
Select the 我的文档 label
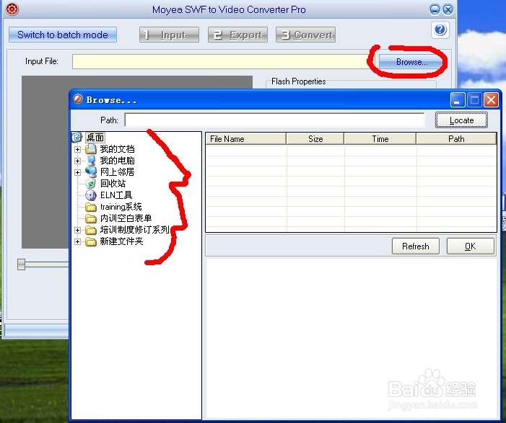(x=117, y=149)
